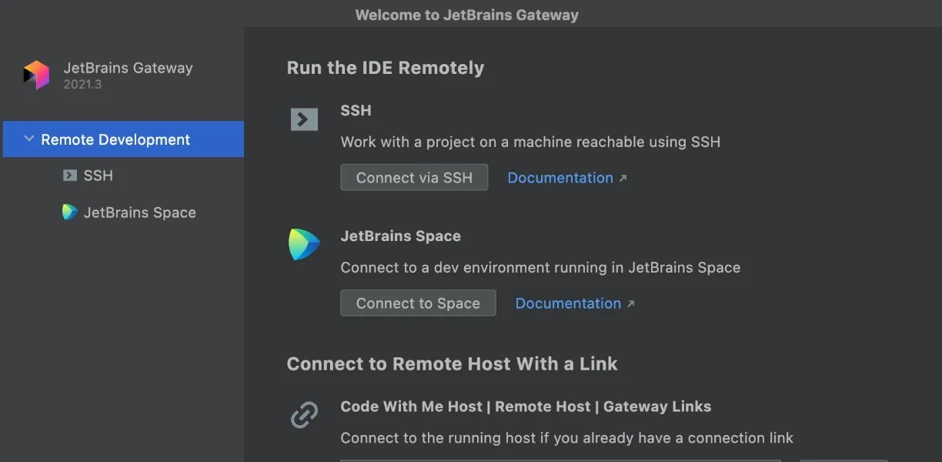Click the large SSH terminal icon

[304, 119]
